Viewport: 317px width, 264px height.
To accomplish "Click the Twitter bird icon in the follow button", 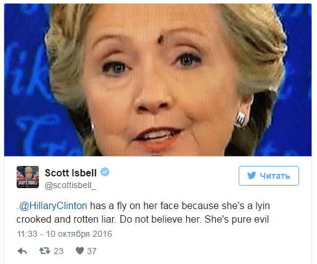I will (x=252, y=175).
